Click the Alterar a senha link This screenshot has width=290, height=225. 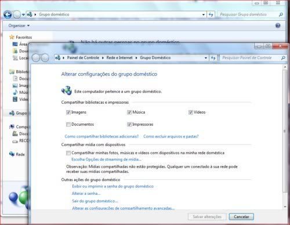pyautogui.click(x=86, y=194)
